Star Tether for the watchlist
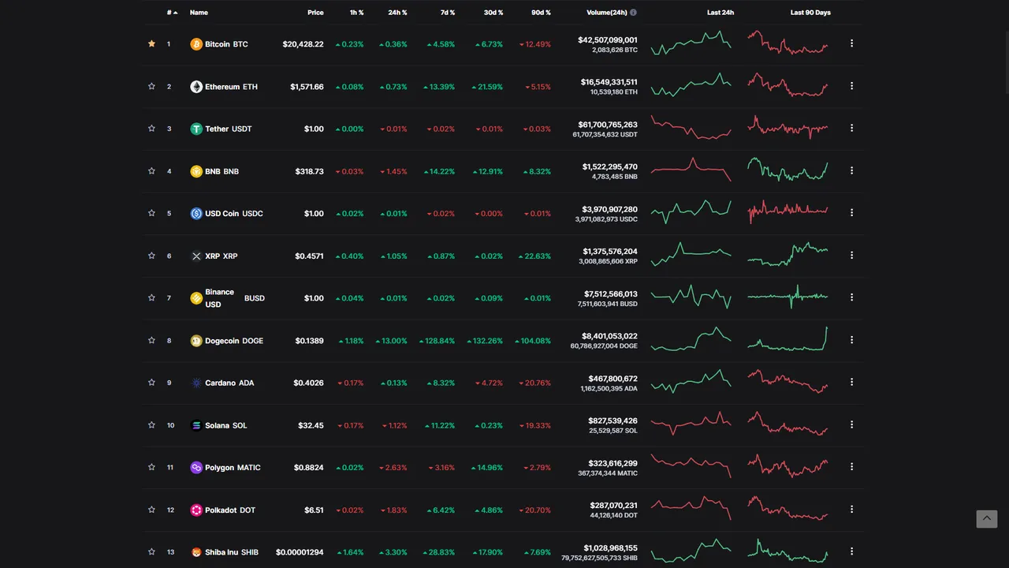 151,128
